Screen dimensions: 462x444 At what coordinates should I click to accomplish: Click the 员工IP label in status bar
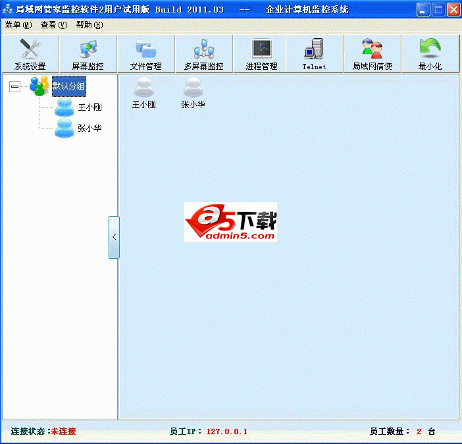click(186, 431)
